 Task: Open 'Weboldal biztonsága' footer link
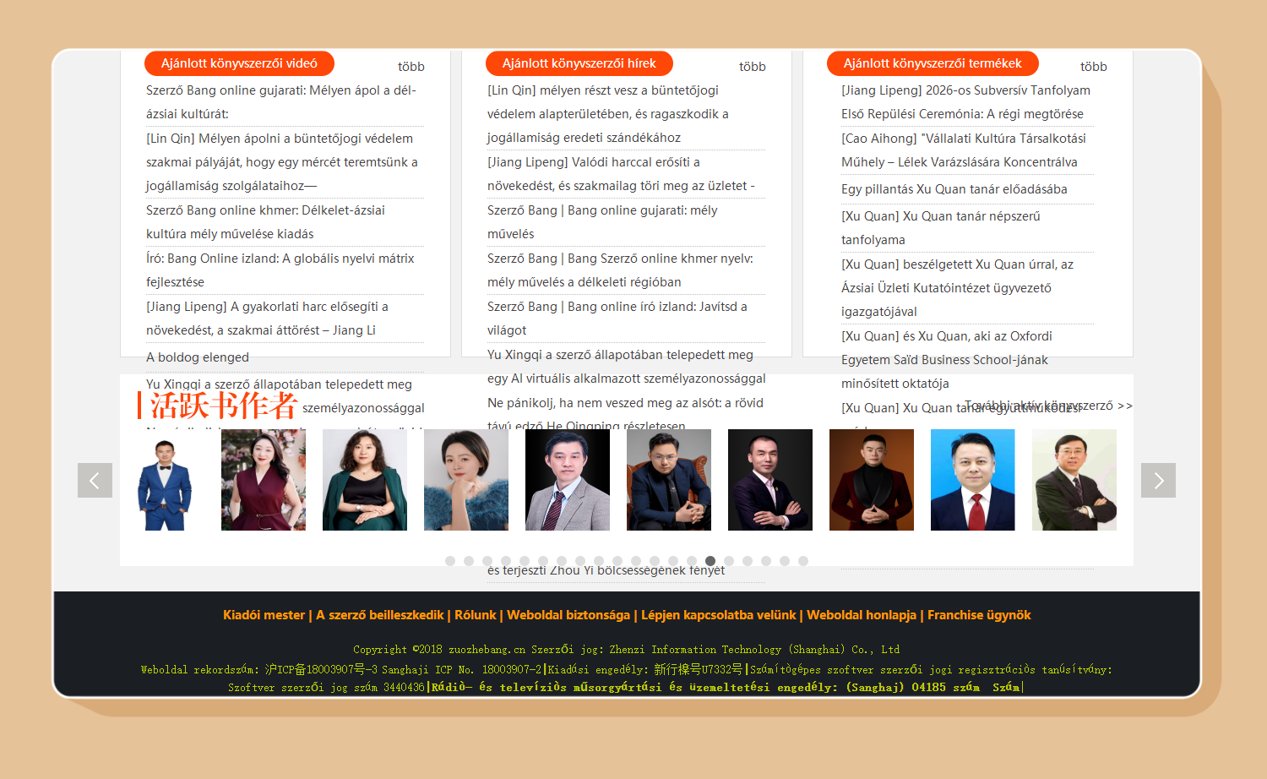[x=568, y=615]
